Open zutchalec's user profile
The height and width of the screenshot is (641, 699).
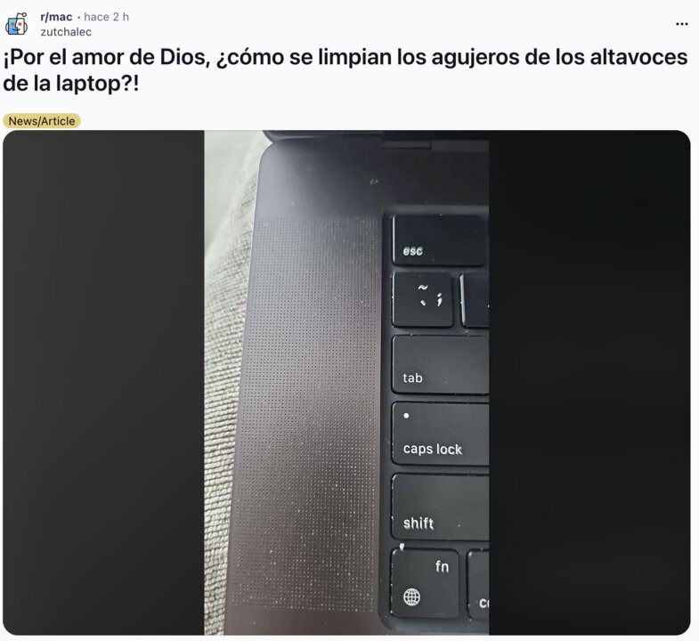coord(66,32)
